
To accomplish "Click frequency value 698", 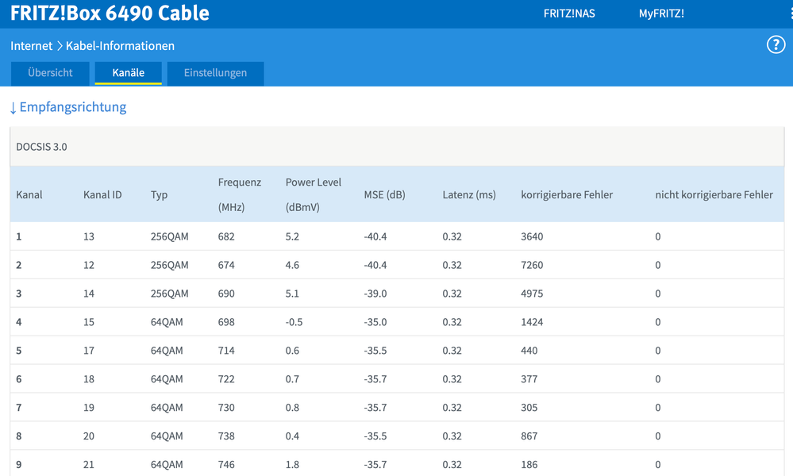I will (x=226, y=322).
